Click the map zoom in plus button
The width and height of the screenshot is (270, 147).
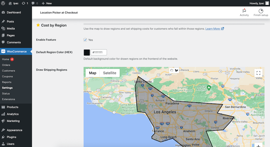click(258, 145)
